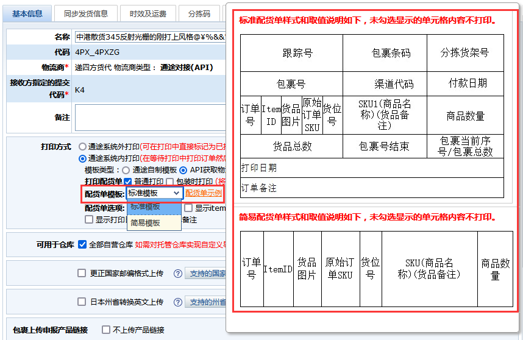Click the 跟踪号 cell in standard template
The width and height of the screenshot is (523, 340).
point(291,53)
